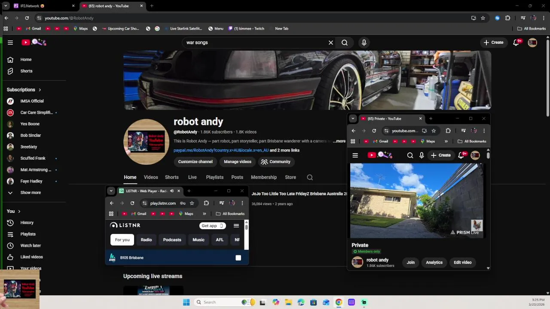Open the Membership channel tab
Image resolution: width=550 pixels, height=309 pixels.
tap(264, 177)
